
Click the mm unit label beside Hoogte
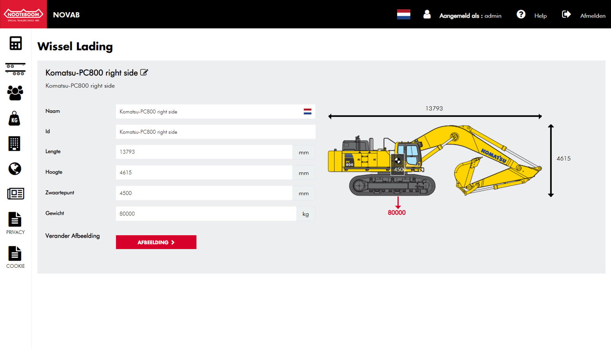pos(304,173)
